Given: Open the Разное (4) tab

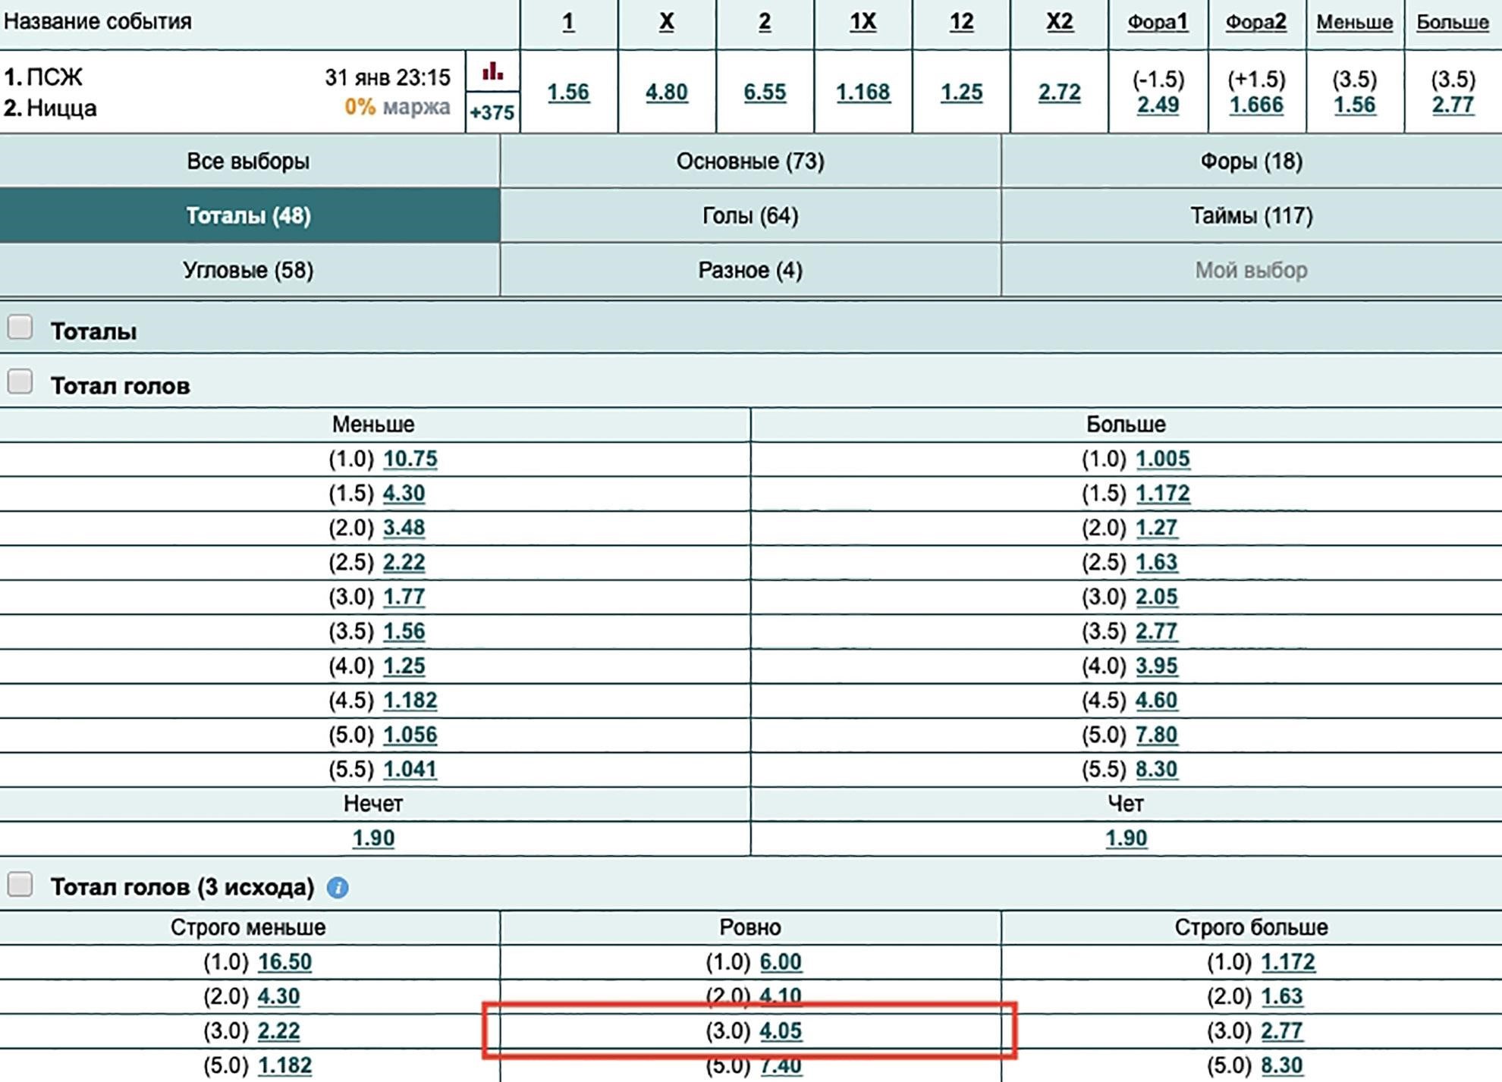Looking at the screenshot, I should [750, 271].
